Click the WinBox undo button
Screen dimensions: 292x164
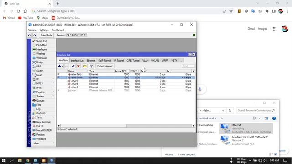[29, 35]
